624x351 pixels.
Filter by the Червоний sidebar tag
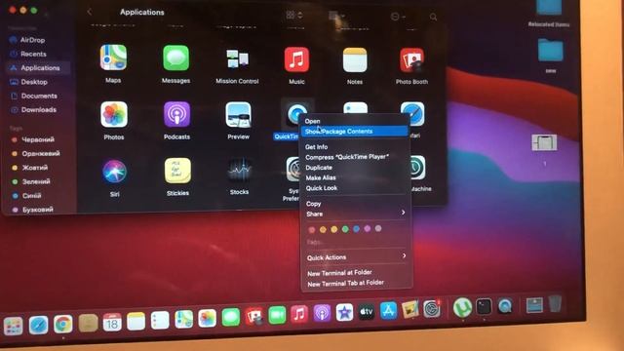pyautogui.click(x=39, y=139)
